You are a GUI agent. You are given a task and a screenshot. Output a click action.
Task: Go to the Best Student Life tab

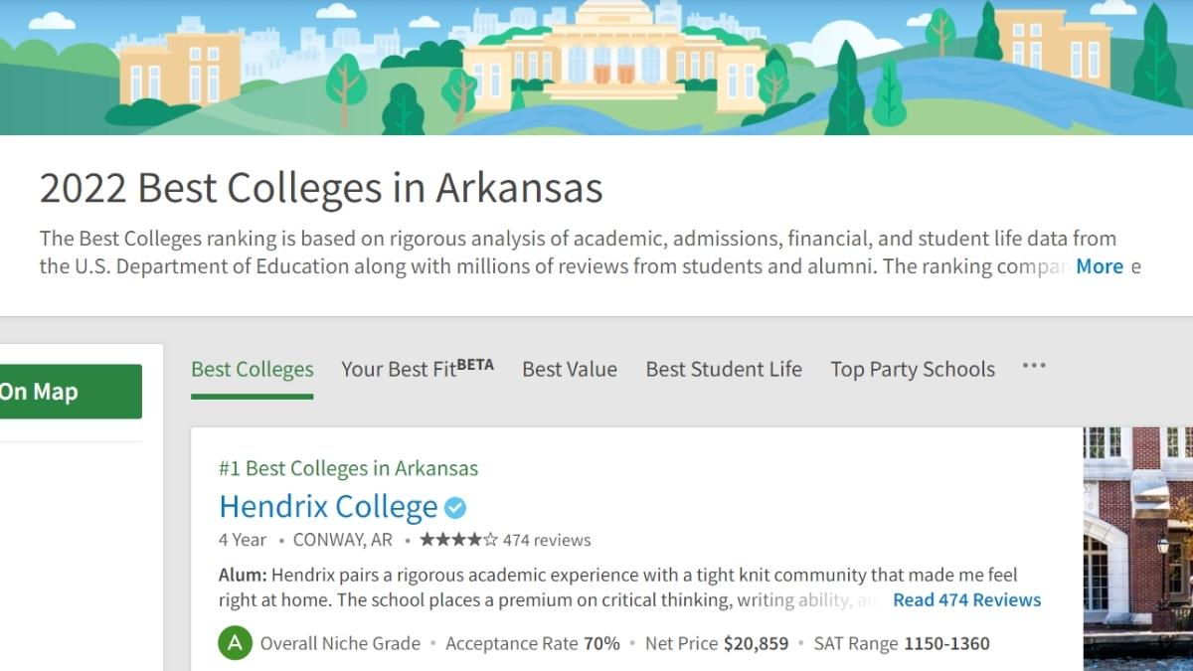(x=724, y=370)
